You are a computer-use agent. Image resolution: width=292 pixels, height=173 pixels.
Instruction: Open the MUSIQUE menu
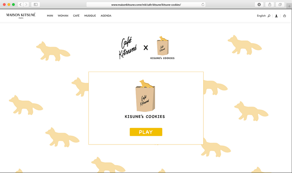pyautogui.click(x=90, y=16)
